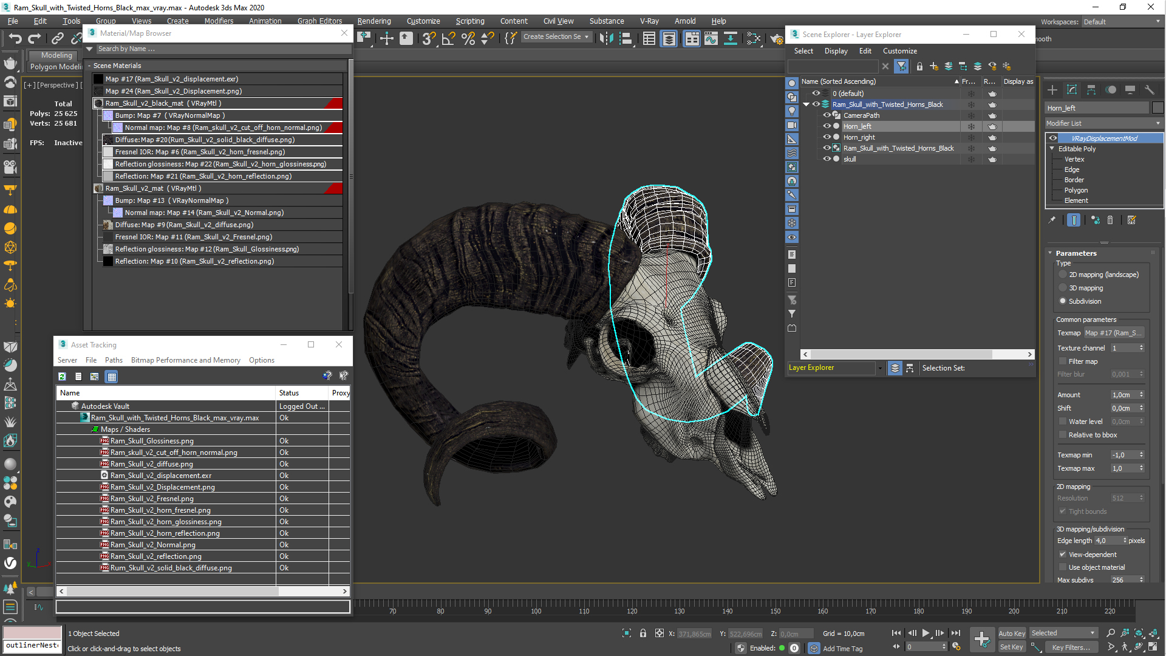Disable the View-dependent checkbox
This screenshot has height=656, width=1166.
[1063, 555]
